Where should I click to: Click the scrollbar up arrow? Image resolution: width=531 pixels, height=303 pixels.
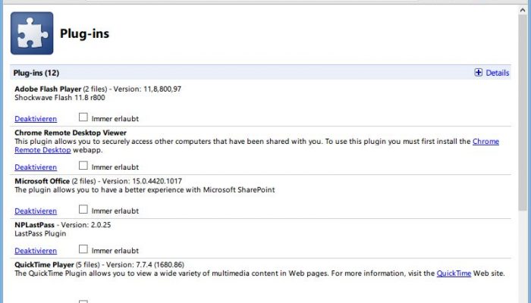(x=523, y=10)
